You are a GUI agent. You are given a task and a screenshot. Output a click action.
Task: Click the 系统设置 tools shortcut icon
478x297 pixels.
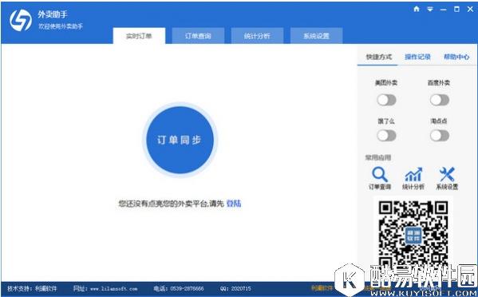(447, 175)
